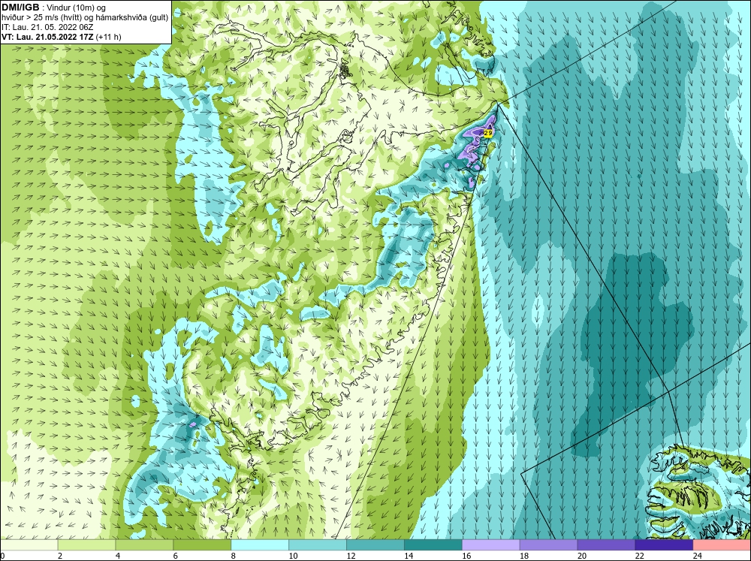Click the 'DMI/IGB' title text
Image resolution: width=751 pixels, height=561 pixels.
pyautogui.click(x=20, y=8)
